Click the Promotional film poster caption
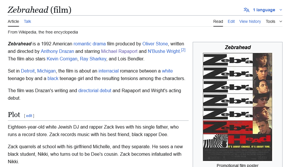286x167 pixels. pyautogui.click(x=238, y=165)
